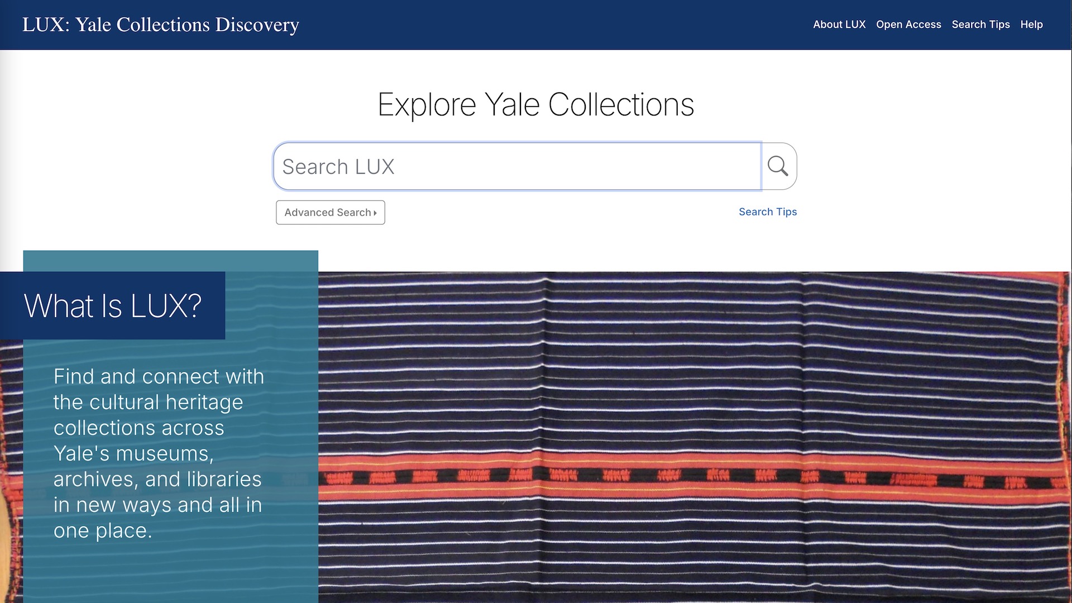Click the What Is LUX? heading banner
The width and height of the screenshot is (1072, 603).
113,306
